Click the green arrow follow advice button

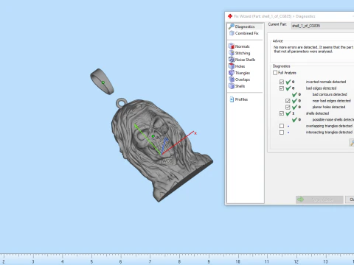tap(319, 199)
